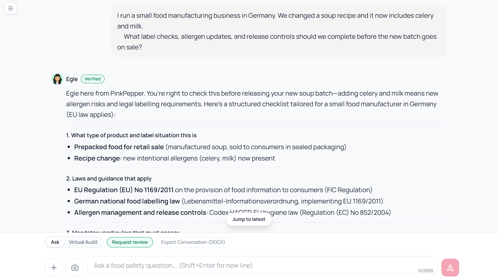Screen dimensions: 498x280
Task: Click 'Prepacked food for retail sale' text
Action: click(119, 147)
